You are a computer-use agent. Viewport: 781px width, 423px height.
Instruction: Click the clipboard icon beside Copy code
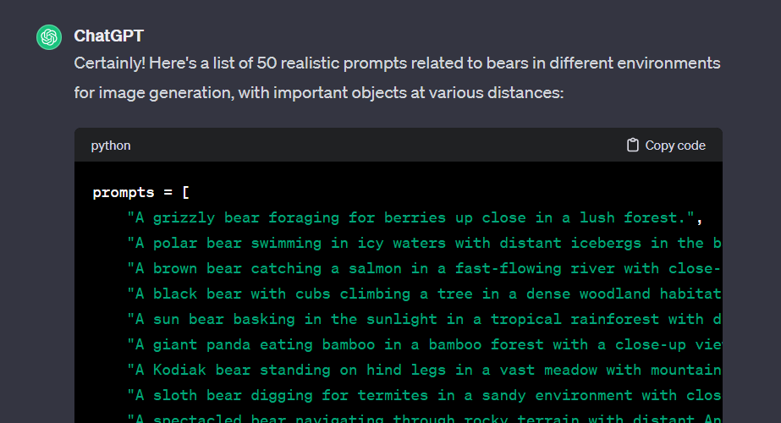pyautogui.click(x=633, y=145)
